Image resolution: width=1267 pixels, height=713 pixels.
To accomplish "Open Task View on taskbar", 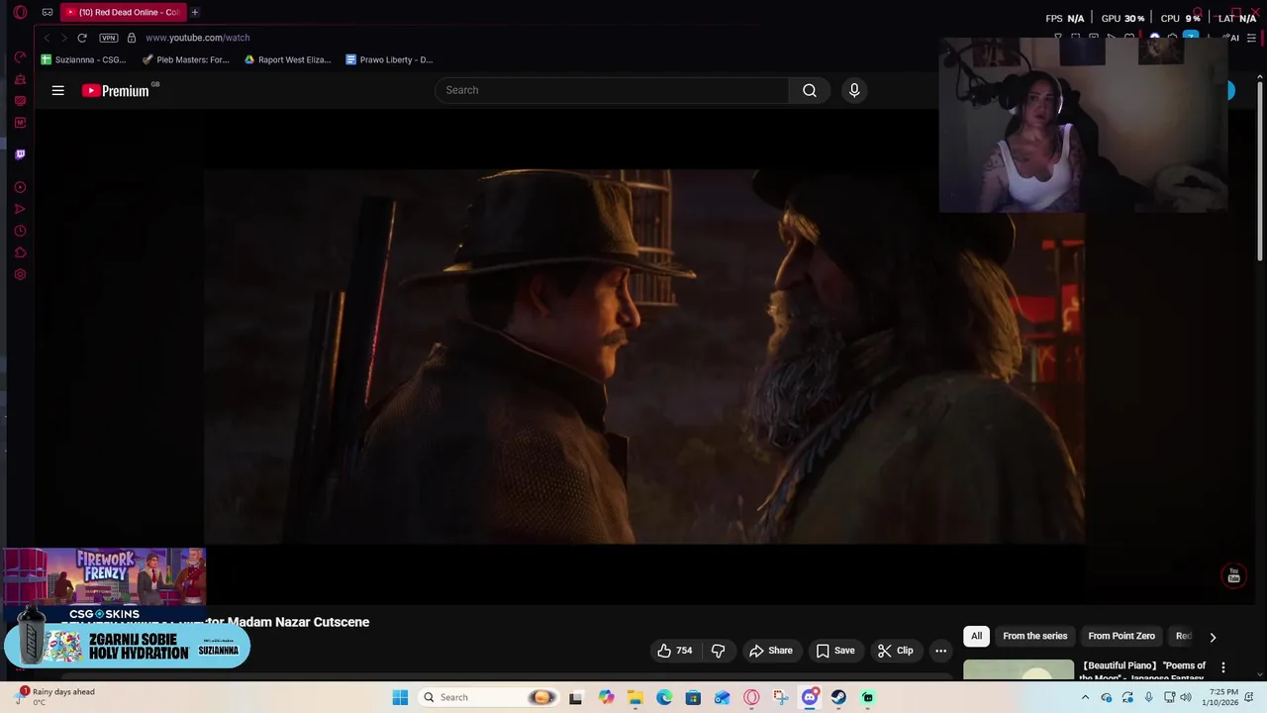I will click(575, 697).
